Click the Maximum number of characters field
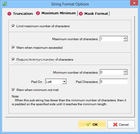 (x=112, y=39)
